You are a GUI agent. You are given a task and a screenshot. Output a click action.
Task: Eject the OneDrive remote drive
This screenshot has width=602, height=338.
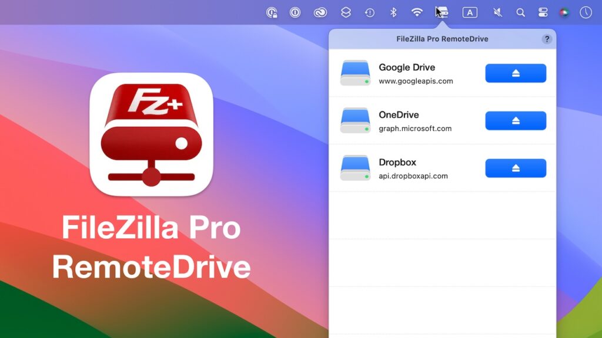pyautogui.click(x=515, y=120)
